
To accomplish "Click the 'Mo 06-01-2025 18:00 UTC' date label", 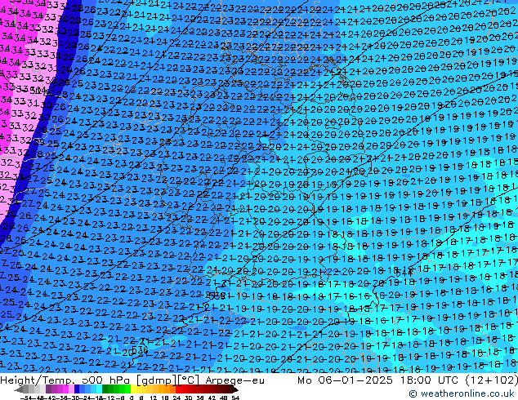I will click(x=378, y=380).
